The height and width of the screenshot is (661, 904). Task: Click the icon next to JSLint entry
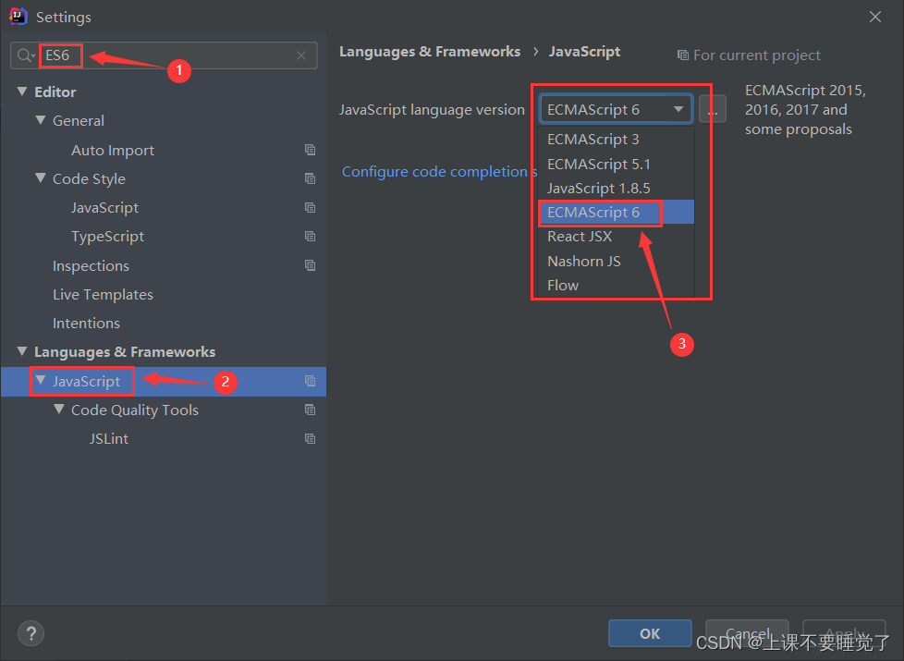[x=310, y=438]
